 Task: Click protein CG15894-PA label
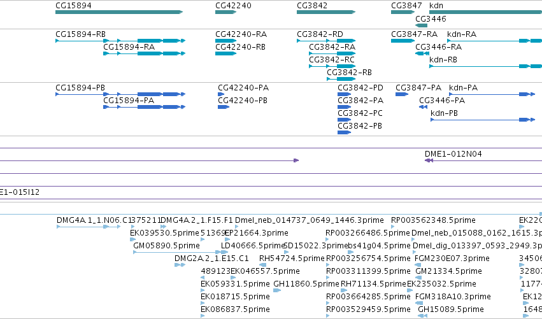point(129,101)
